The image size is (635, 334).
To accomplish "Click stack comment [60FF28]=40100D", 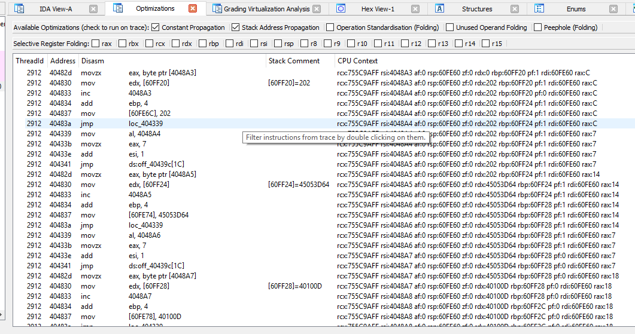I will click(x=295, y=286).
